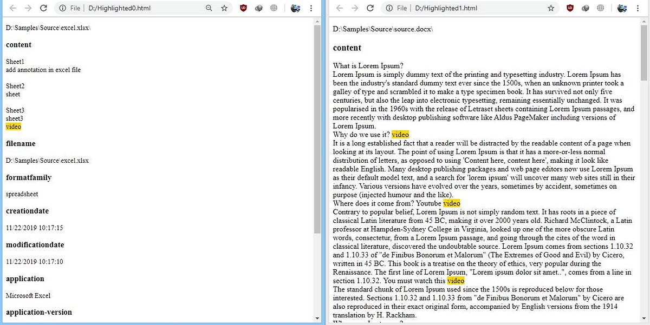This screenshot has height=325, width=650.
Task: View file info for Highlighted1.html
Action: [x=389, y=8]
